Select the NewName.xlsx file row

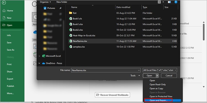123,41
